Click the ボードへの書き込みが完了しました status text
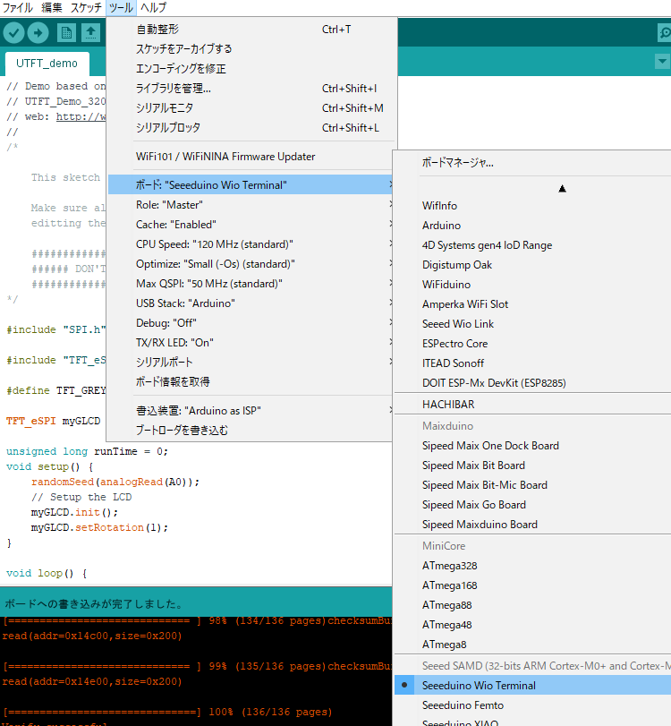This screenshot has width=671, height=726. click(94, 603)
